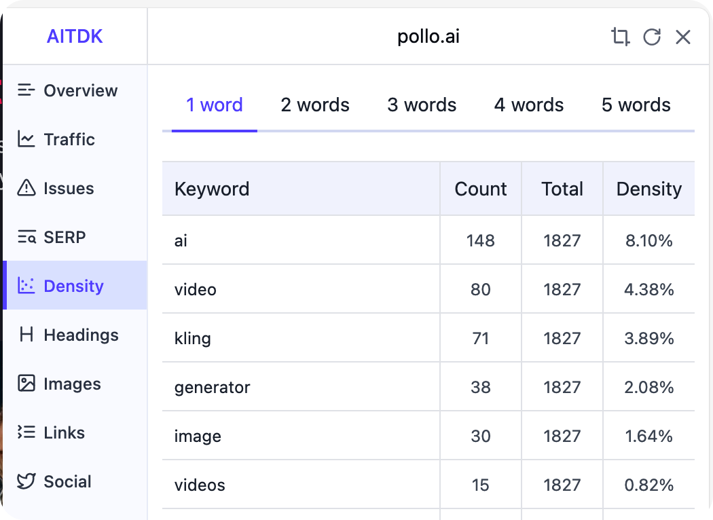Click the Overview sidebar icon
The width and height of the screenshot is (713, 520).
26,90
